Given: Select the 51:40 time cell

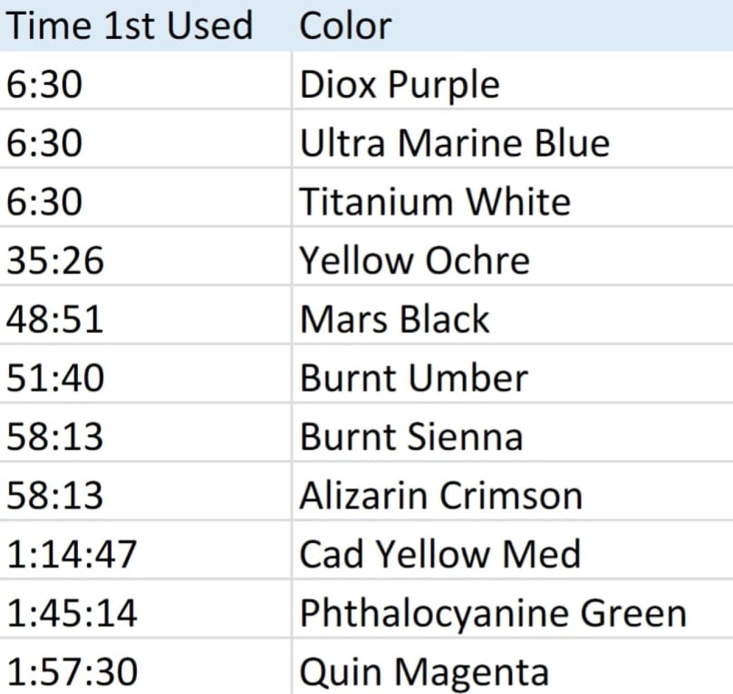Looking at the screenshot, I should pos(56,378).
